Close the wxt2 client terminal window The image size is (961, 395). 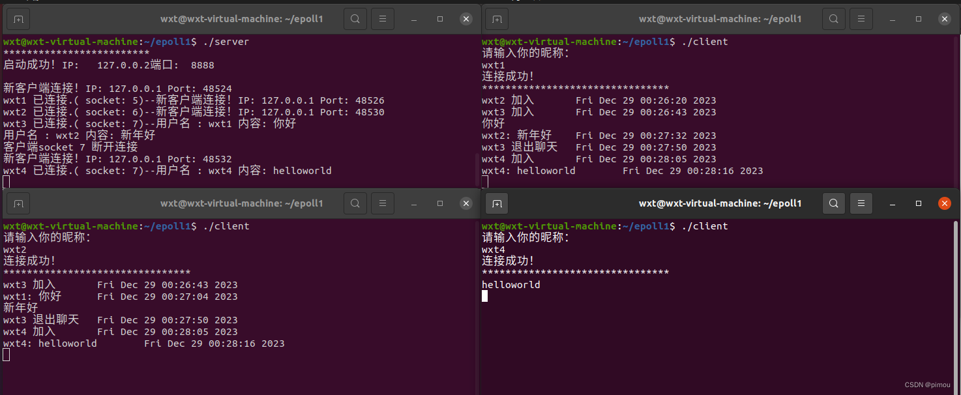(x=466, y=203)
